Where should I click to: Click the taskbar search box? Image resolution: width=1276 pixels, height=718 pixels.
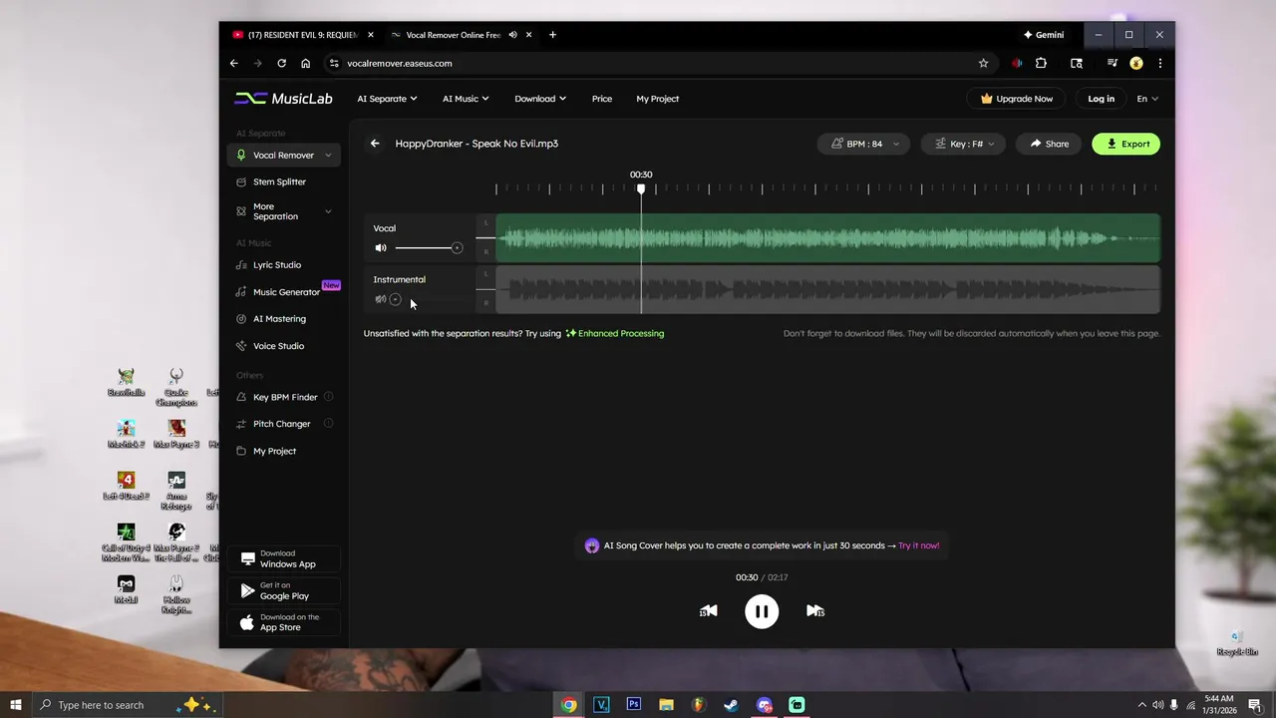click(127, 705)
